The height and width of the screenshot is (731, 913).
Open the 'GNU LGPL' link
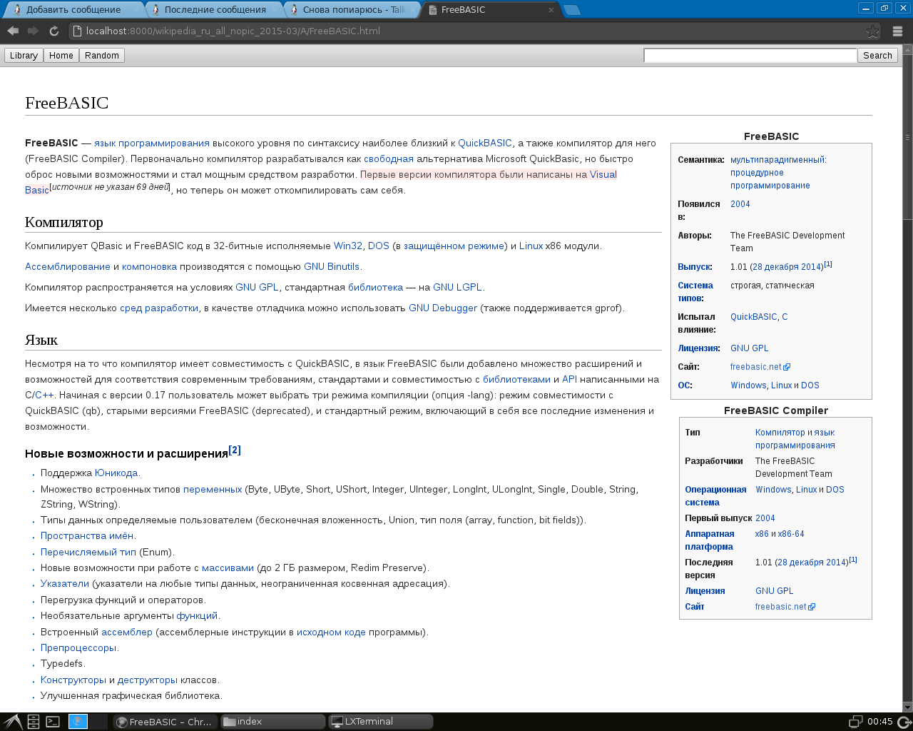tap(457, 288)
